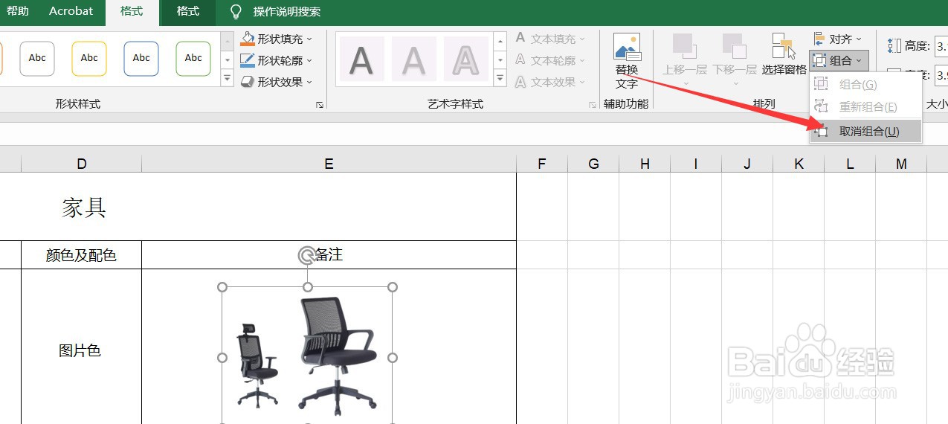Switch to the dark green 格式 tab
This screenshot has height=424, width=948.
click(x=188, y=12)
